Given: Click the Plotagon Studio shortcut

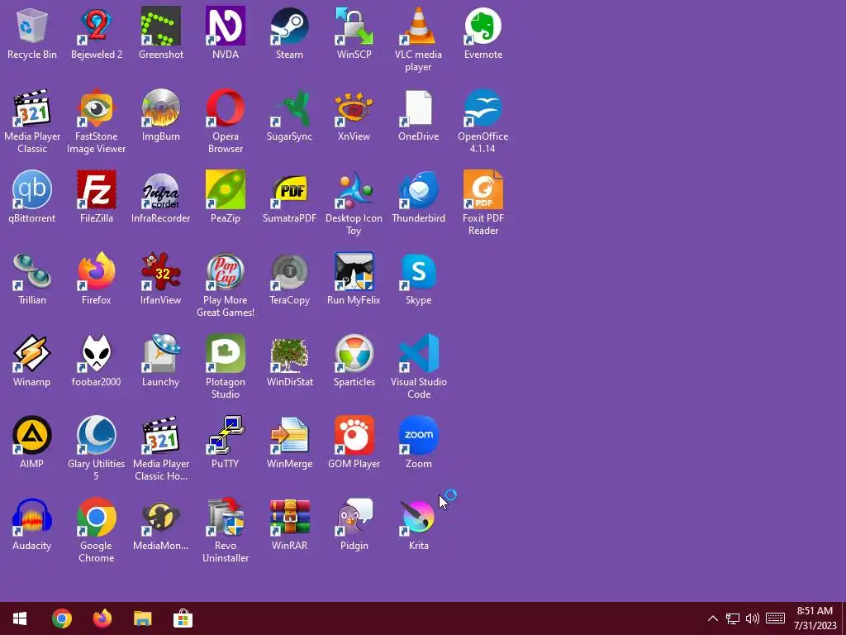Looking at the screenshot, I should point(225,354).
